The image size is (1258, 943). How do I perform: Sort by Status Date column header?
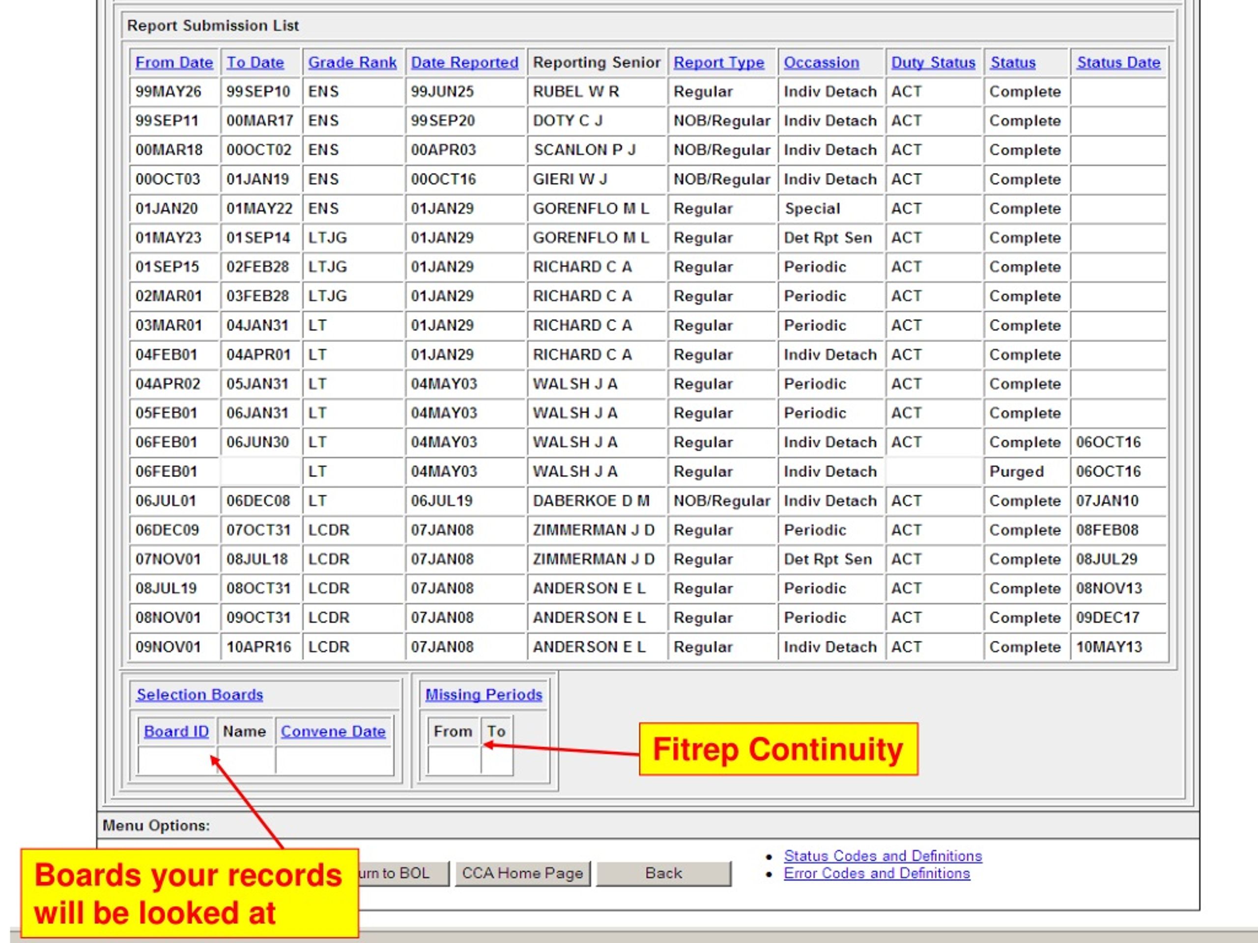click(1118, 62)
